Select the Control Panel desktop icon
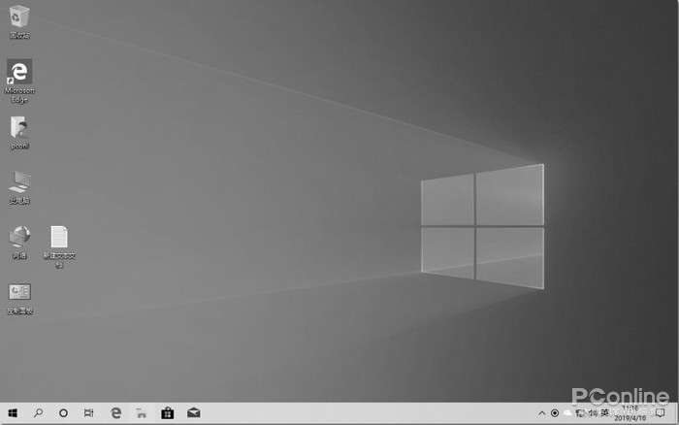 (x=19, y=294)
